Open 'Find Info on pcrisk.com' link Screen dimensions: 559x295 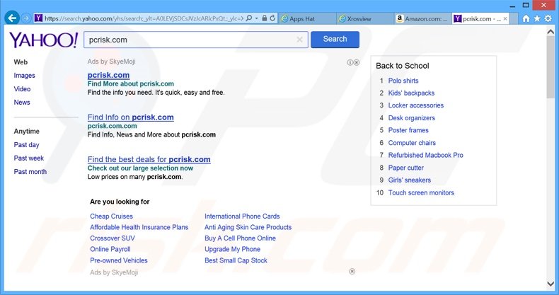[130, 117]
